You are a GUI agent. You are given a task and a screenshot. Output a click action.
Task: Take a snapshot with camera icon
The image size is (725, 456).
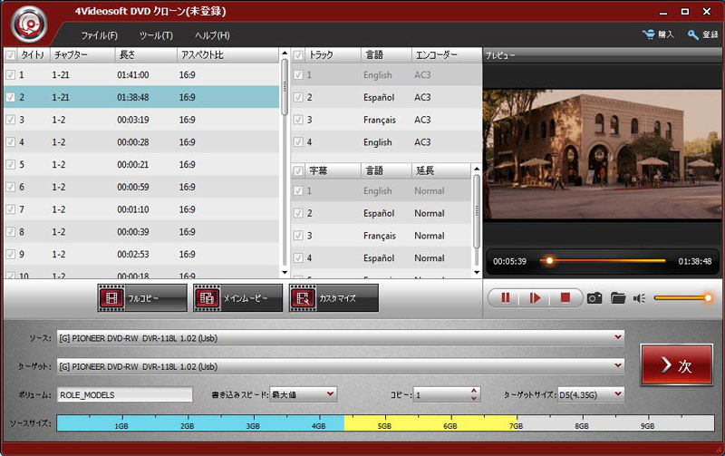(x=594, y=297)
